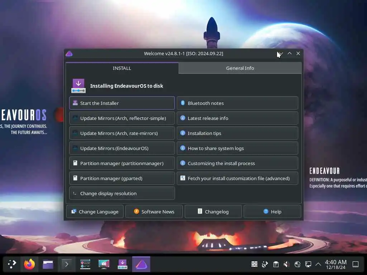The image size is (367, 275).
Task: Open the updates notifier tray icon
Action: point(297,264)
